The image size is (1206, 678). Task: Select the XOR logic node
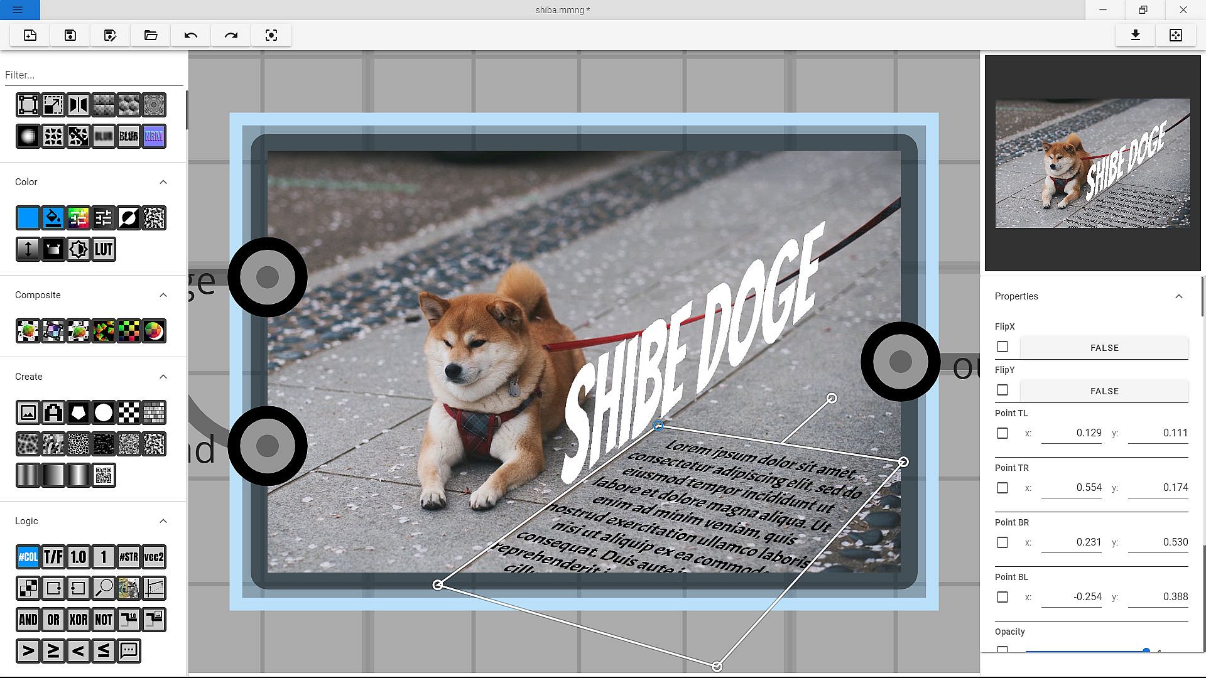79,620
